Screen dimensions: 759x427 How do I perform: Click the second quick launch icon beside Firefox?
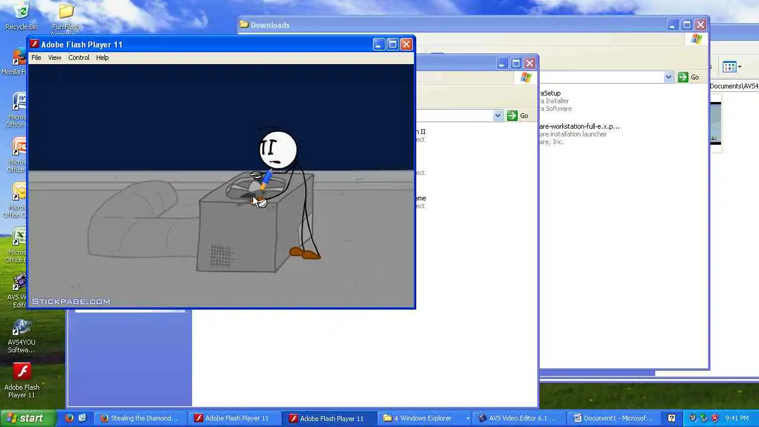pos(82,418)
